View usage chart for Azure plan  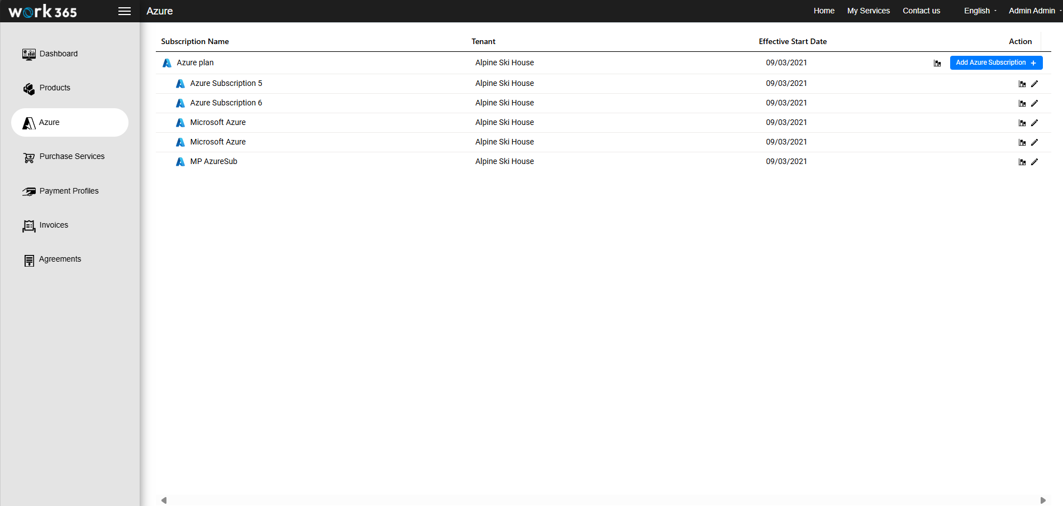[937, 63]
